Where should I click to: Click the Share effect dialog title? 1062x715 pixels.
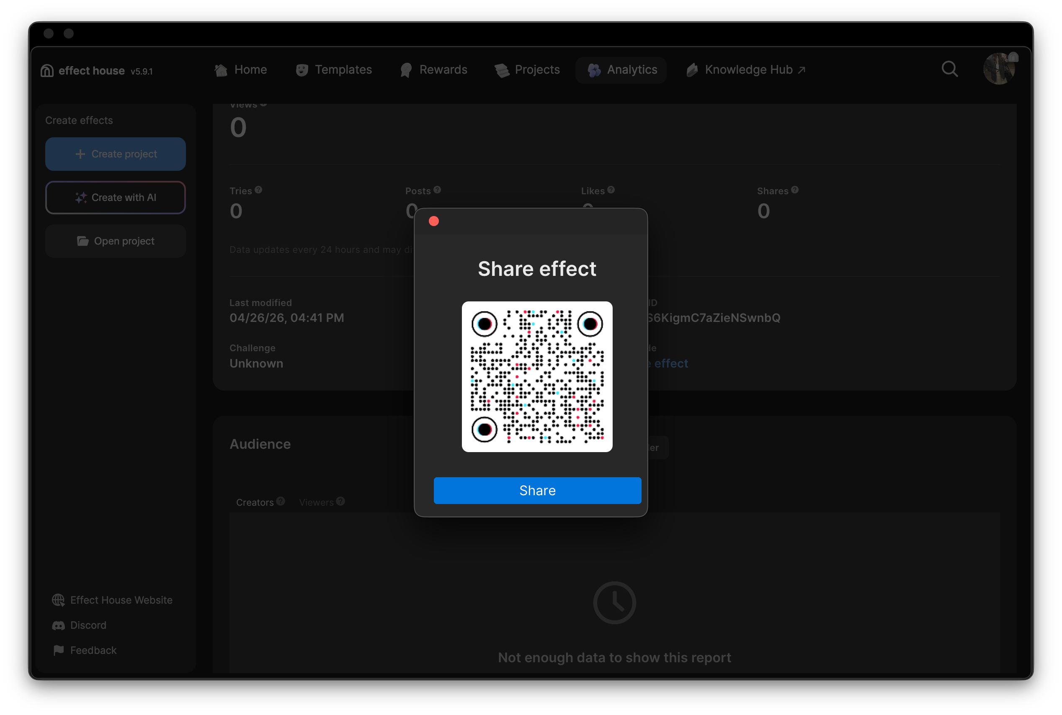[x=537, y=269]
